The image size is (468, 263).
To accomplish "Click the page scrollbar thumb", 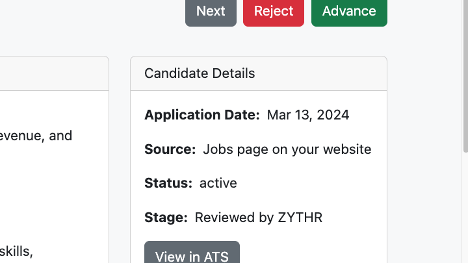I will pos(465,76).
